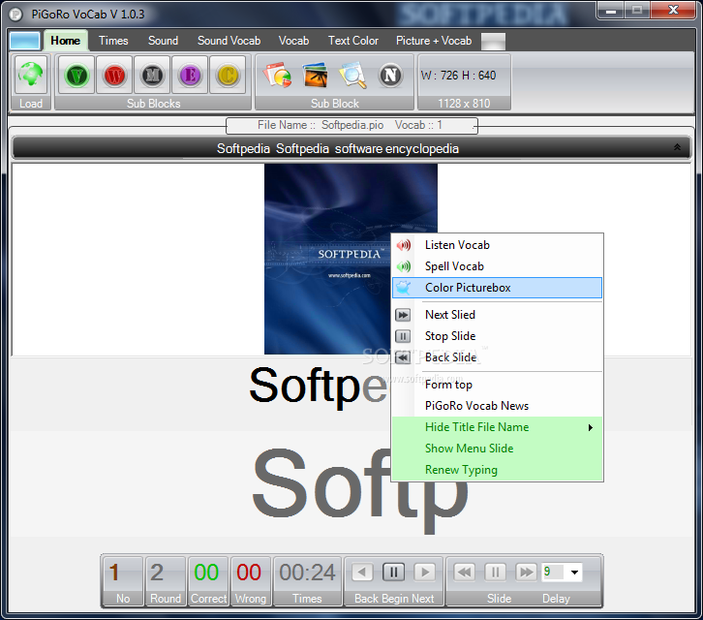Choose PiGoRo Vocab News menu entry

click(x=497, y=406)
